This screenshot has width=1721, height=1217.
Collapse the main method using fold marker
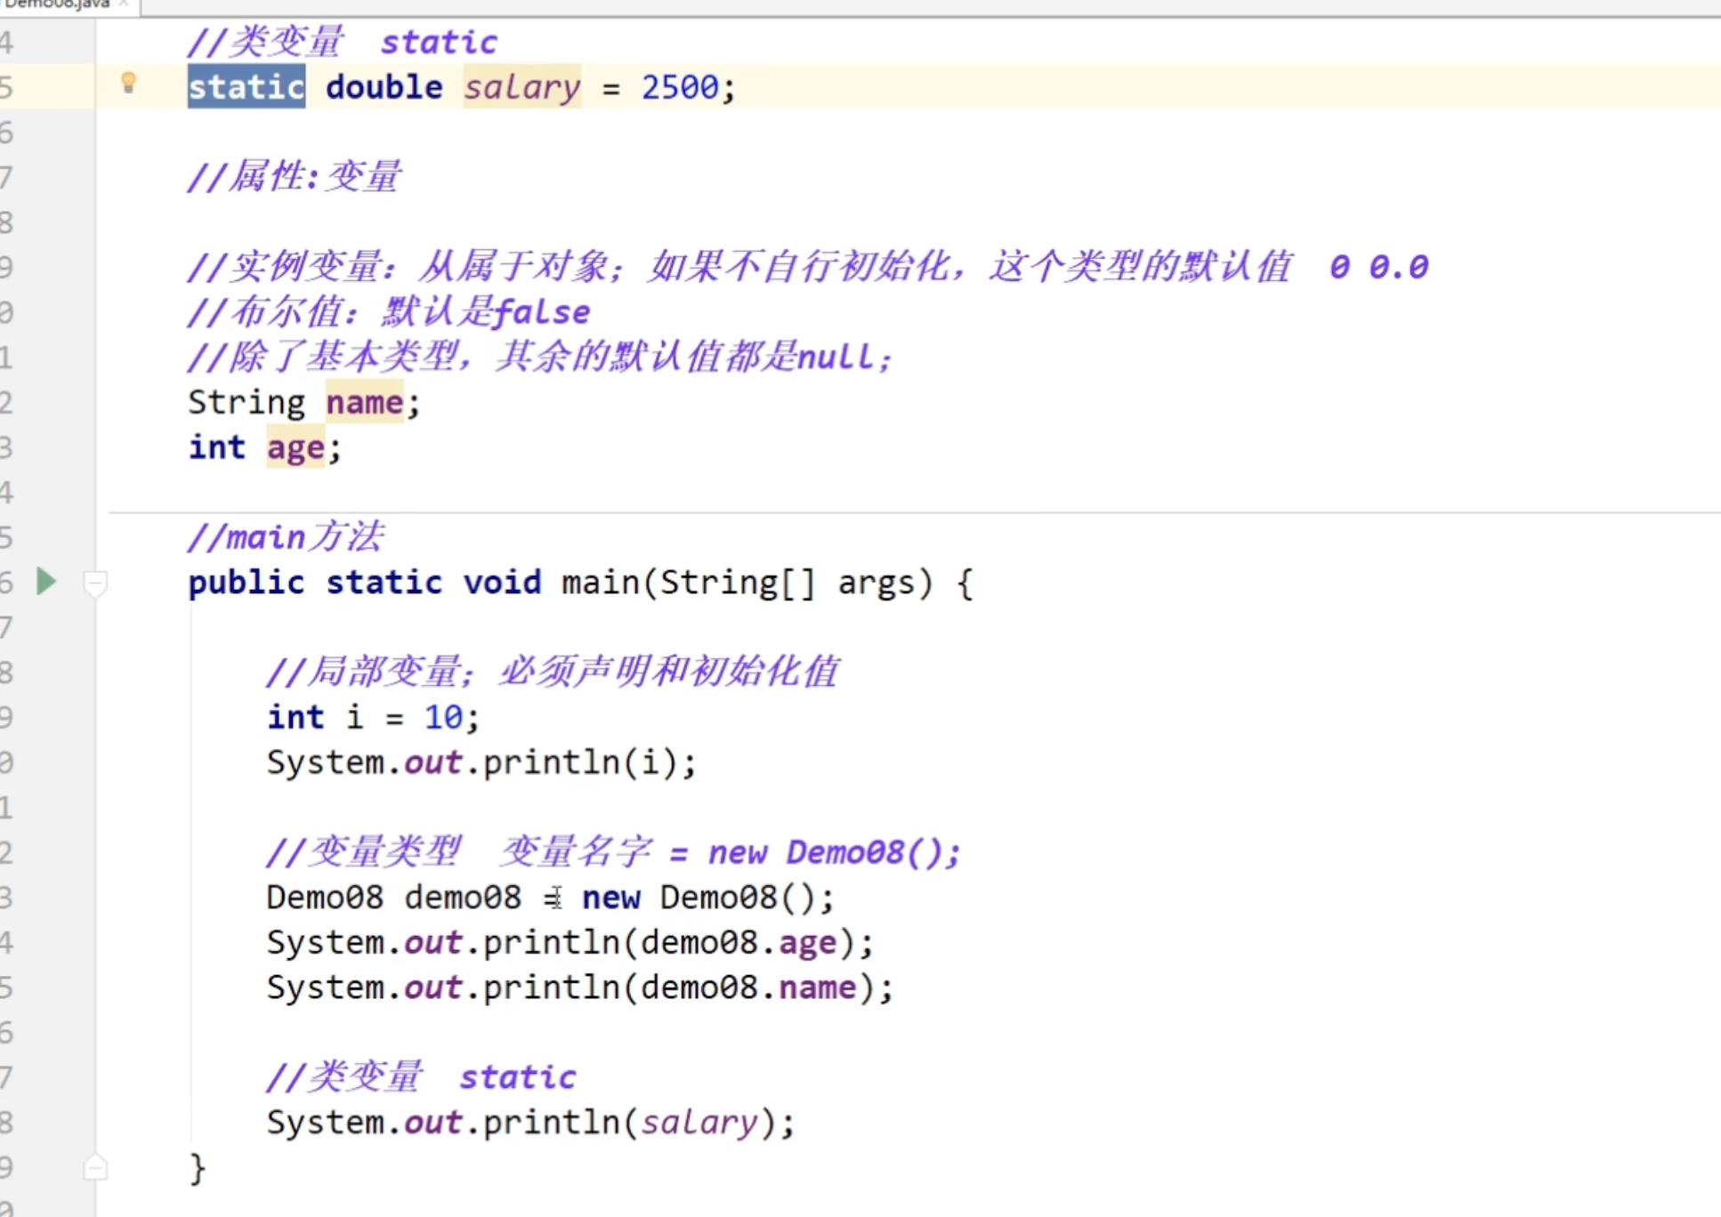[x=95, y=584]
